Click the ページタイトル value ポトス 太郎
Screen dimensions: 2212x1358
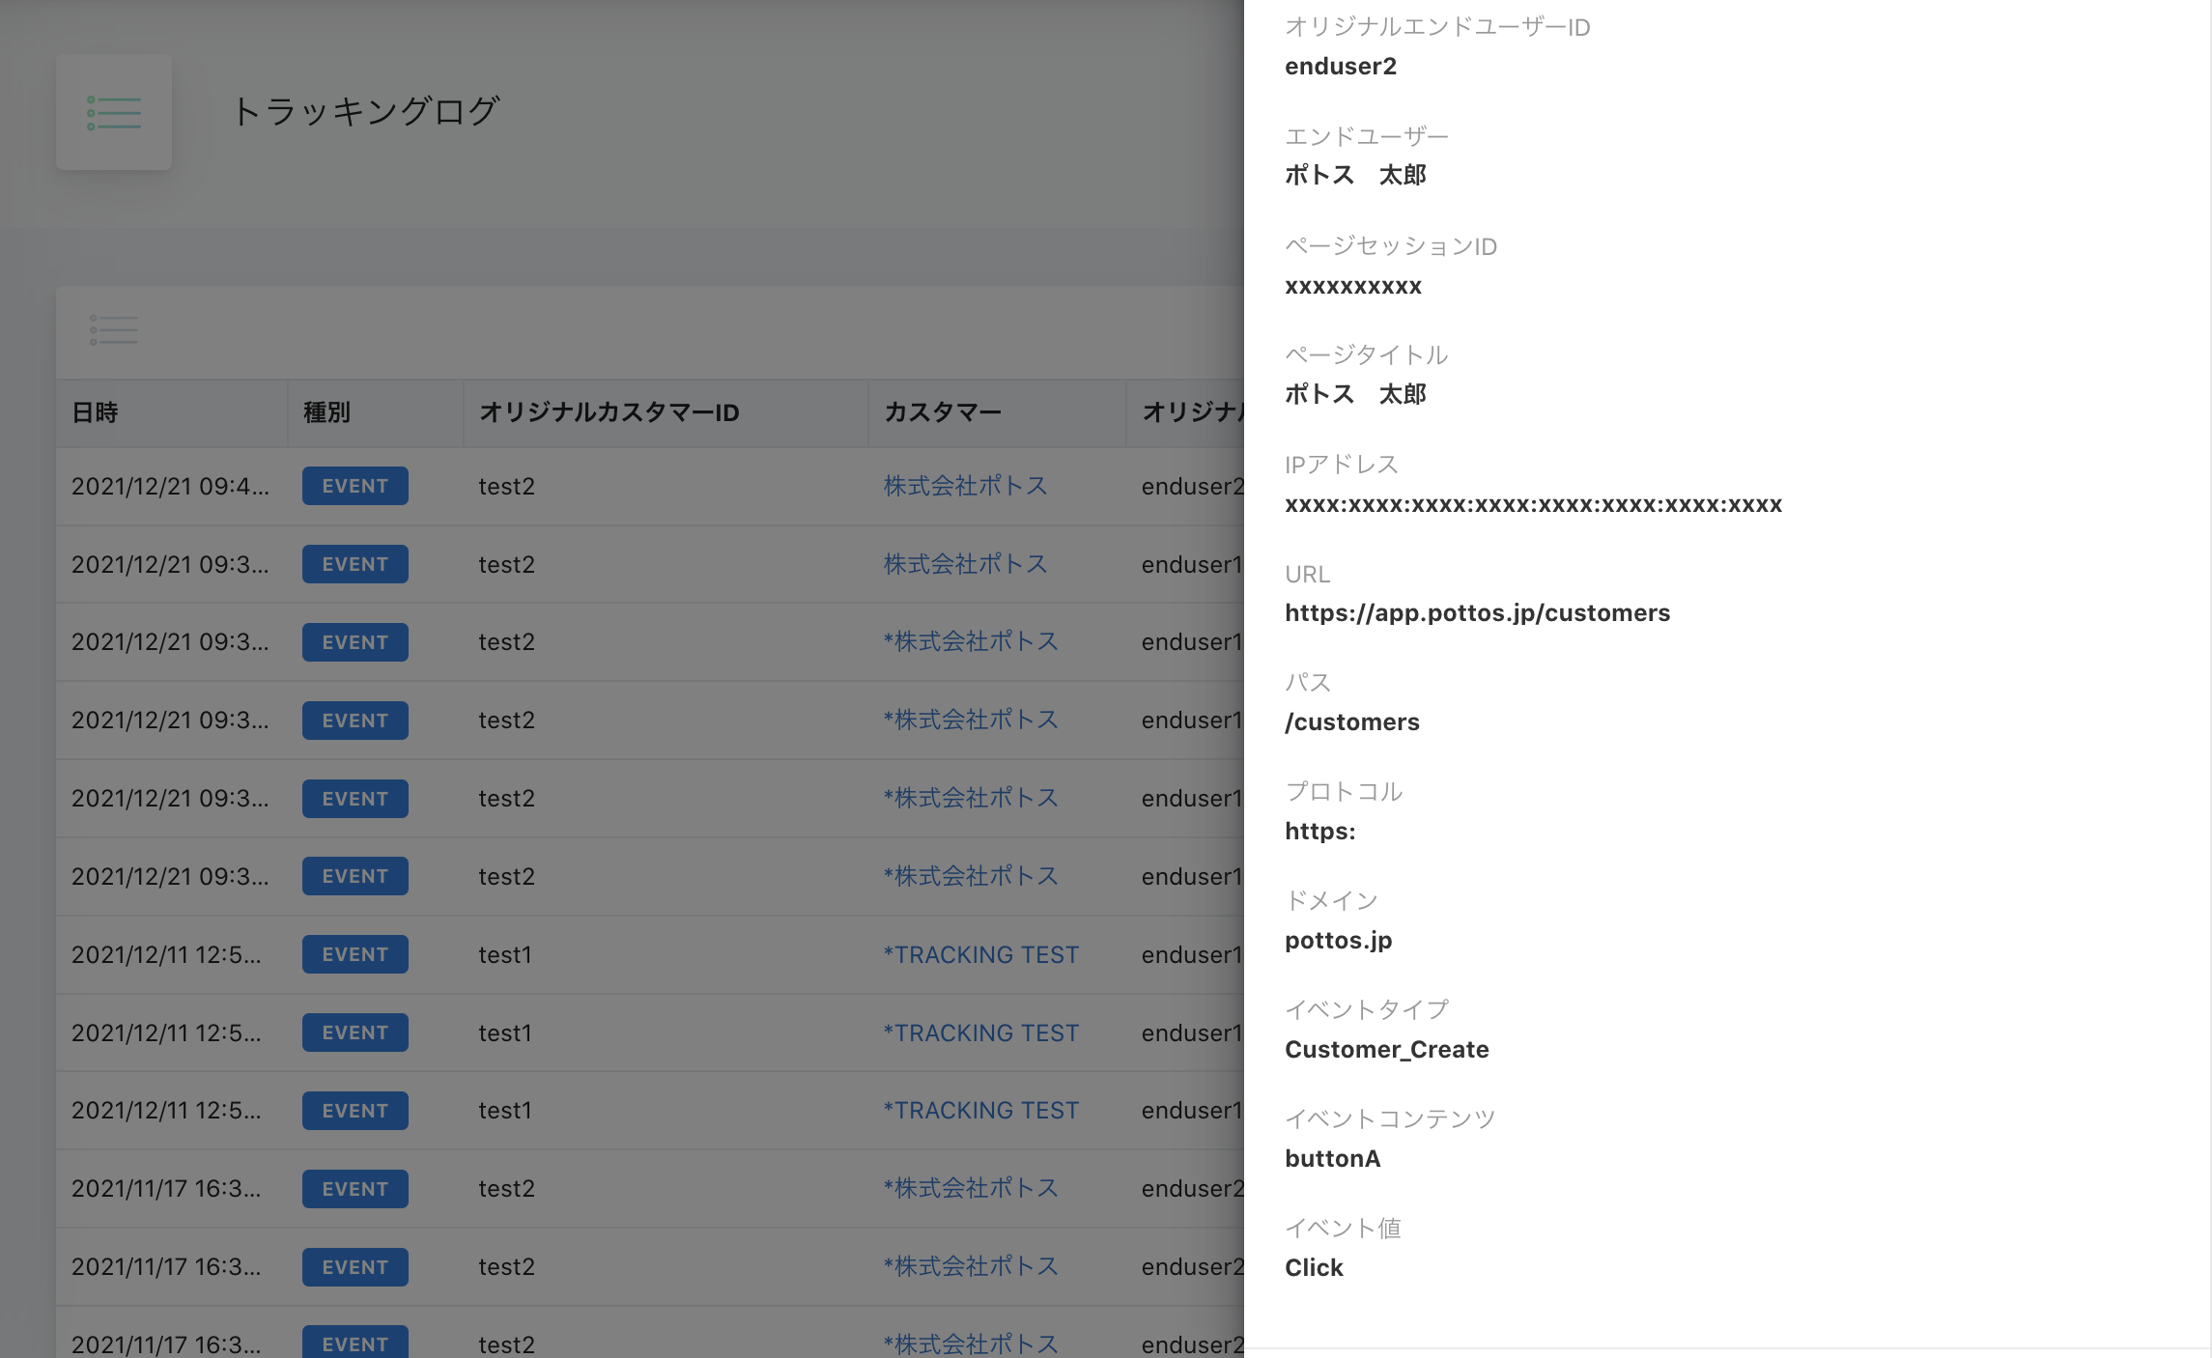[1355, 394]
